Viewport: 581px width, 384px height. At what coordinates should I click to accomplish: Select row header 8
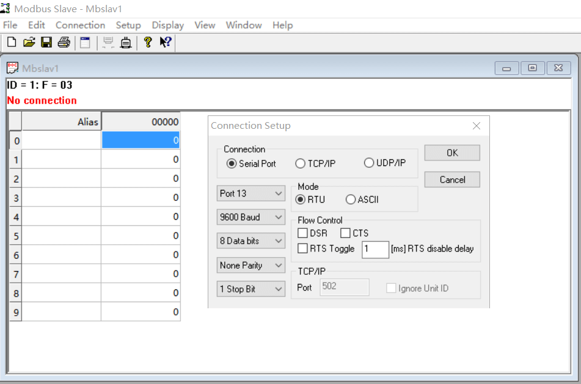click(x=16, y=293)
